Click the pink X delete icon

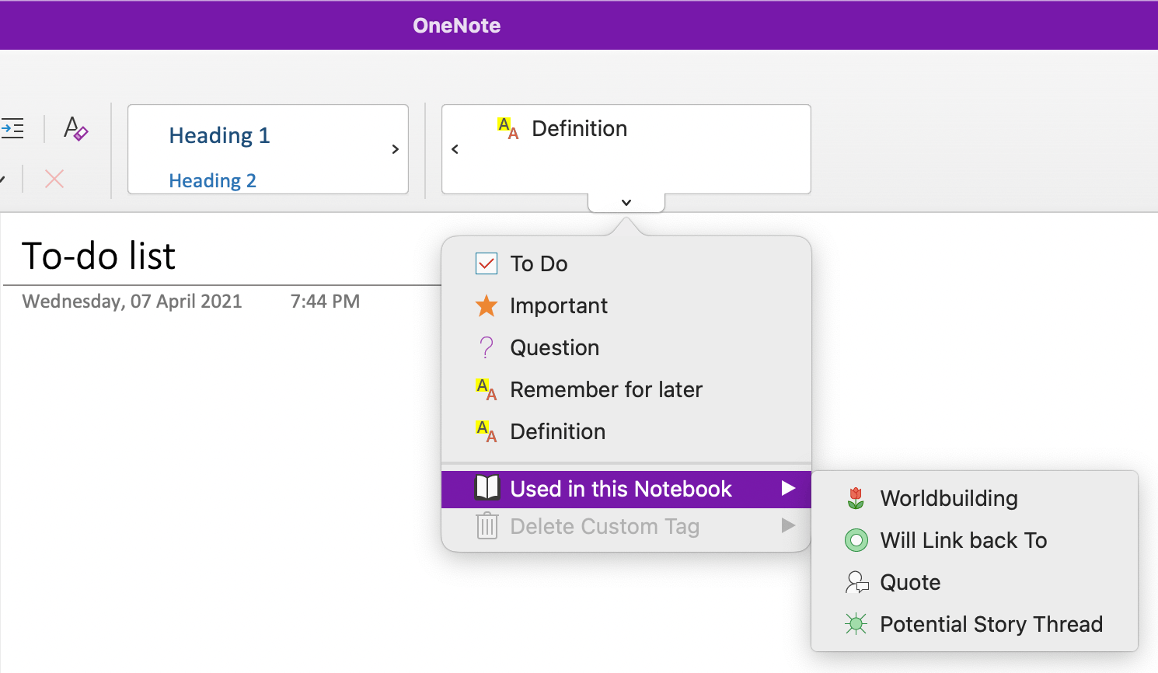[x=54, y=179]
